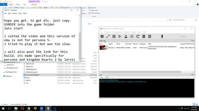Open Manage tab under Application Tools

(x=34, y=5)
